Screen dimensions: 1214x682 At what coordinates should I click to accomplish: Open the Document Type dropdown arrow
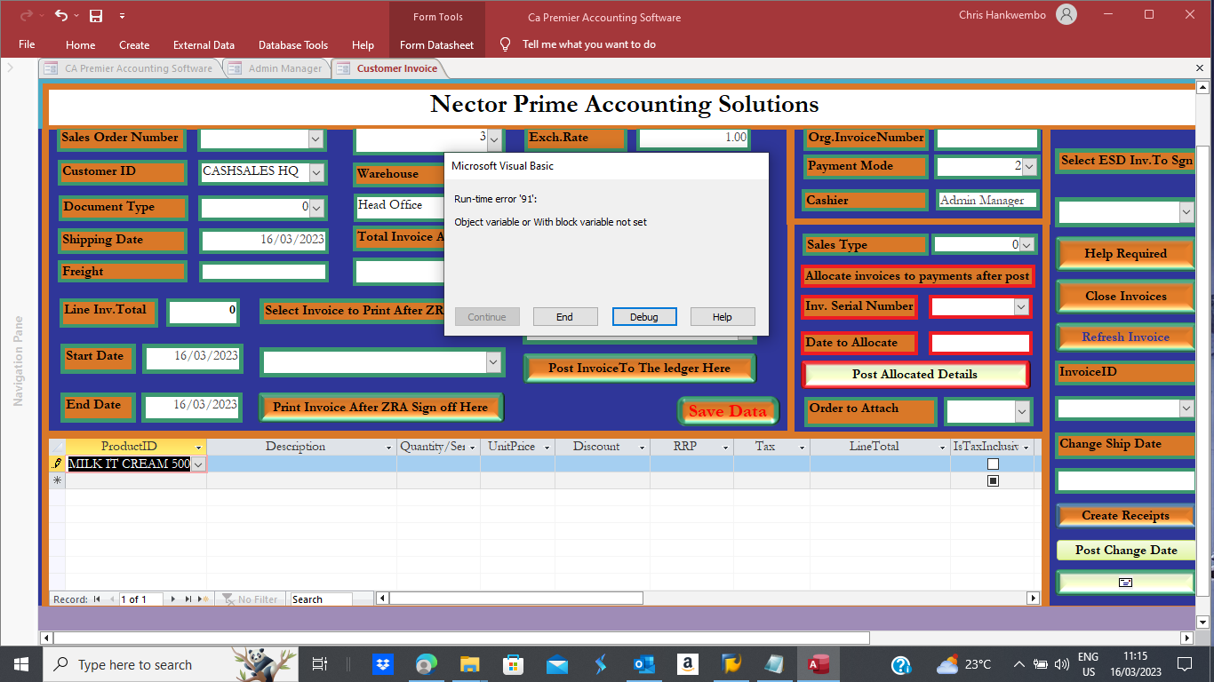click(315, 208)
